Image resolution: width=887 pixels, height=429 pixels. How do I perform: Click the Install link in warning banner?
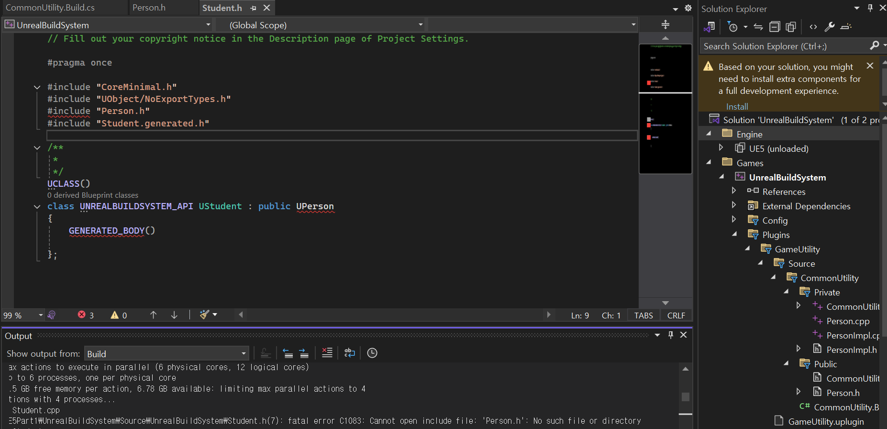click(x=737, y=106)
